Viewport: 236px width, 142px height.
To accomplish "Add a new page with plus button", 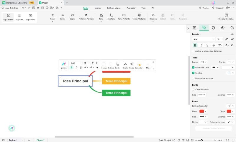I will tap(29, 140).
